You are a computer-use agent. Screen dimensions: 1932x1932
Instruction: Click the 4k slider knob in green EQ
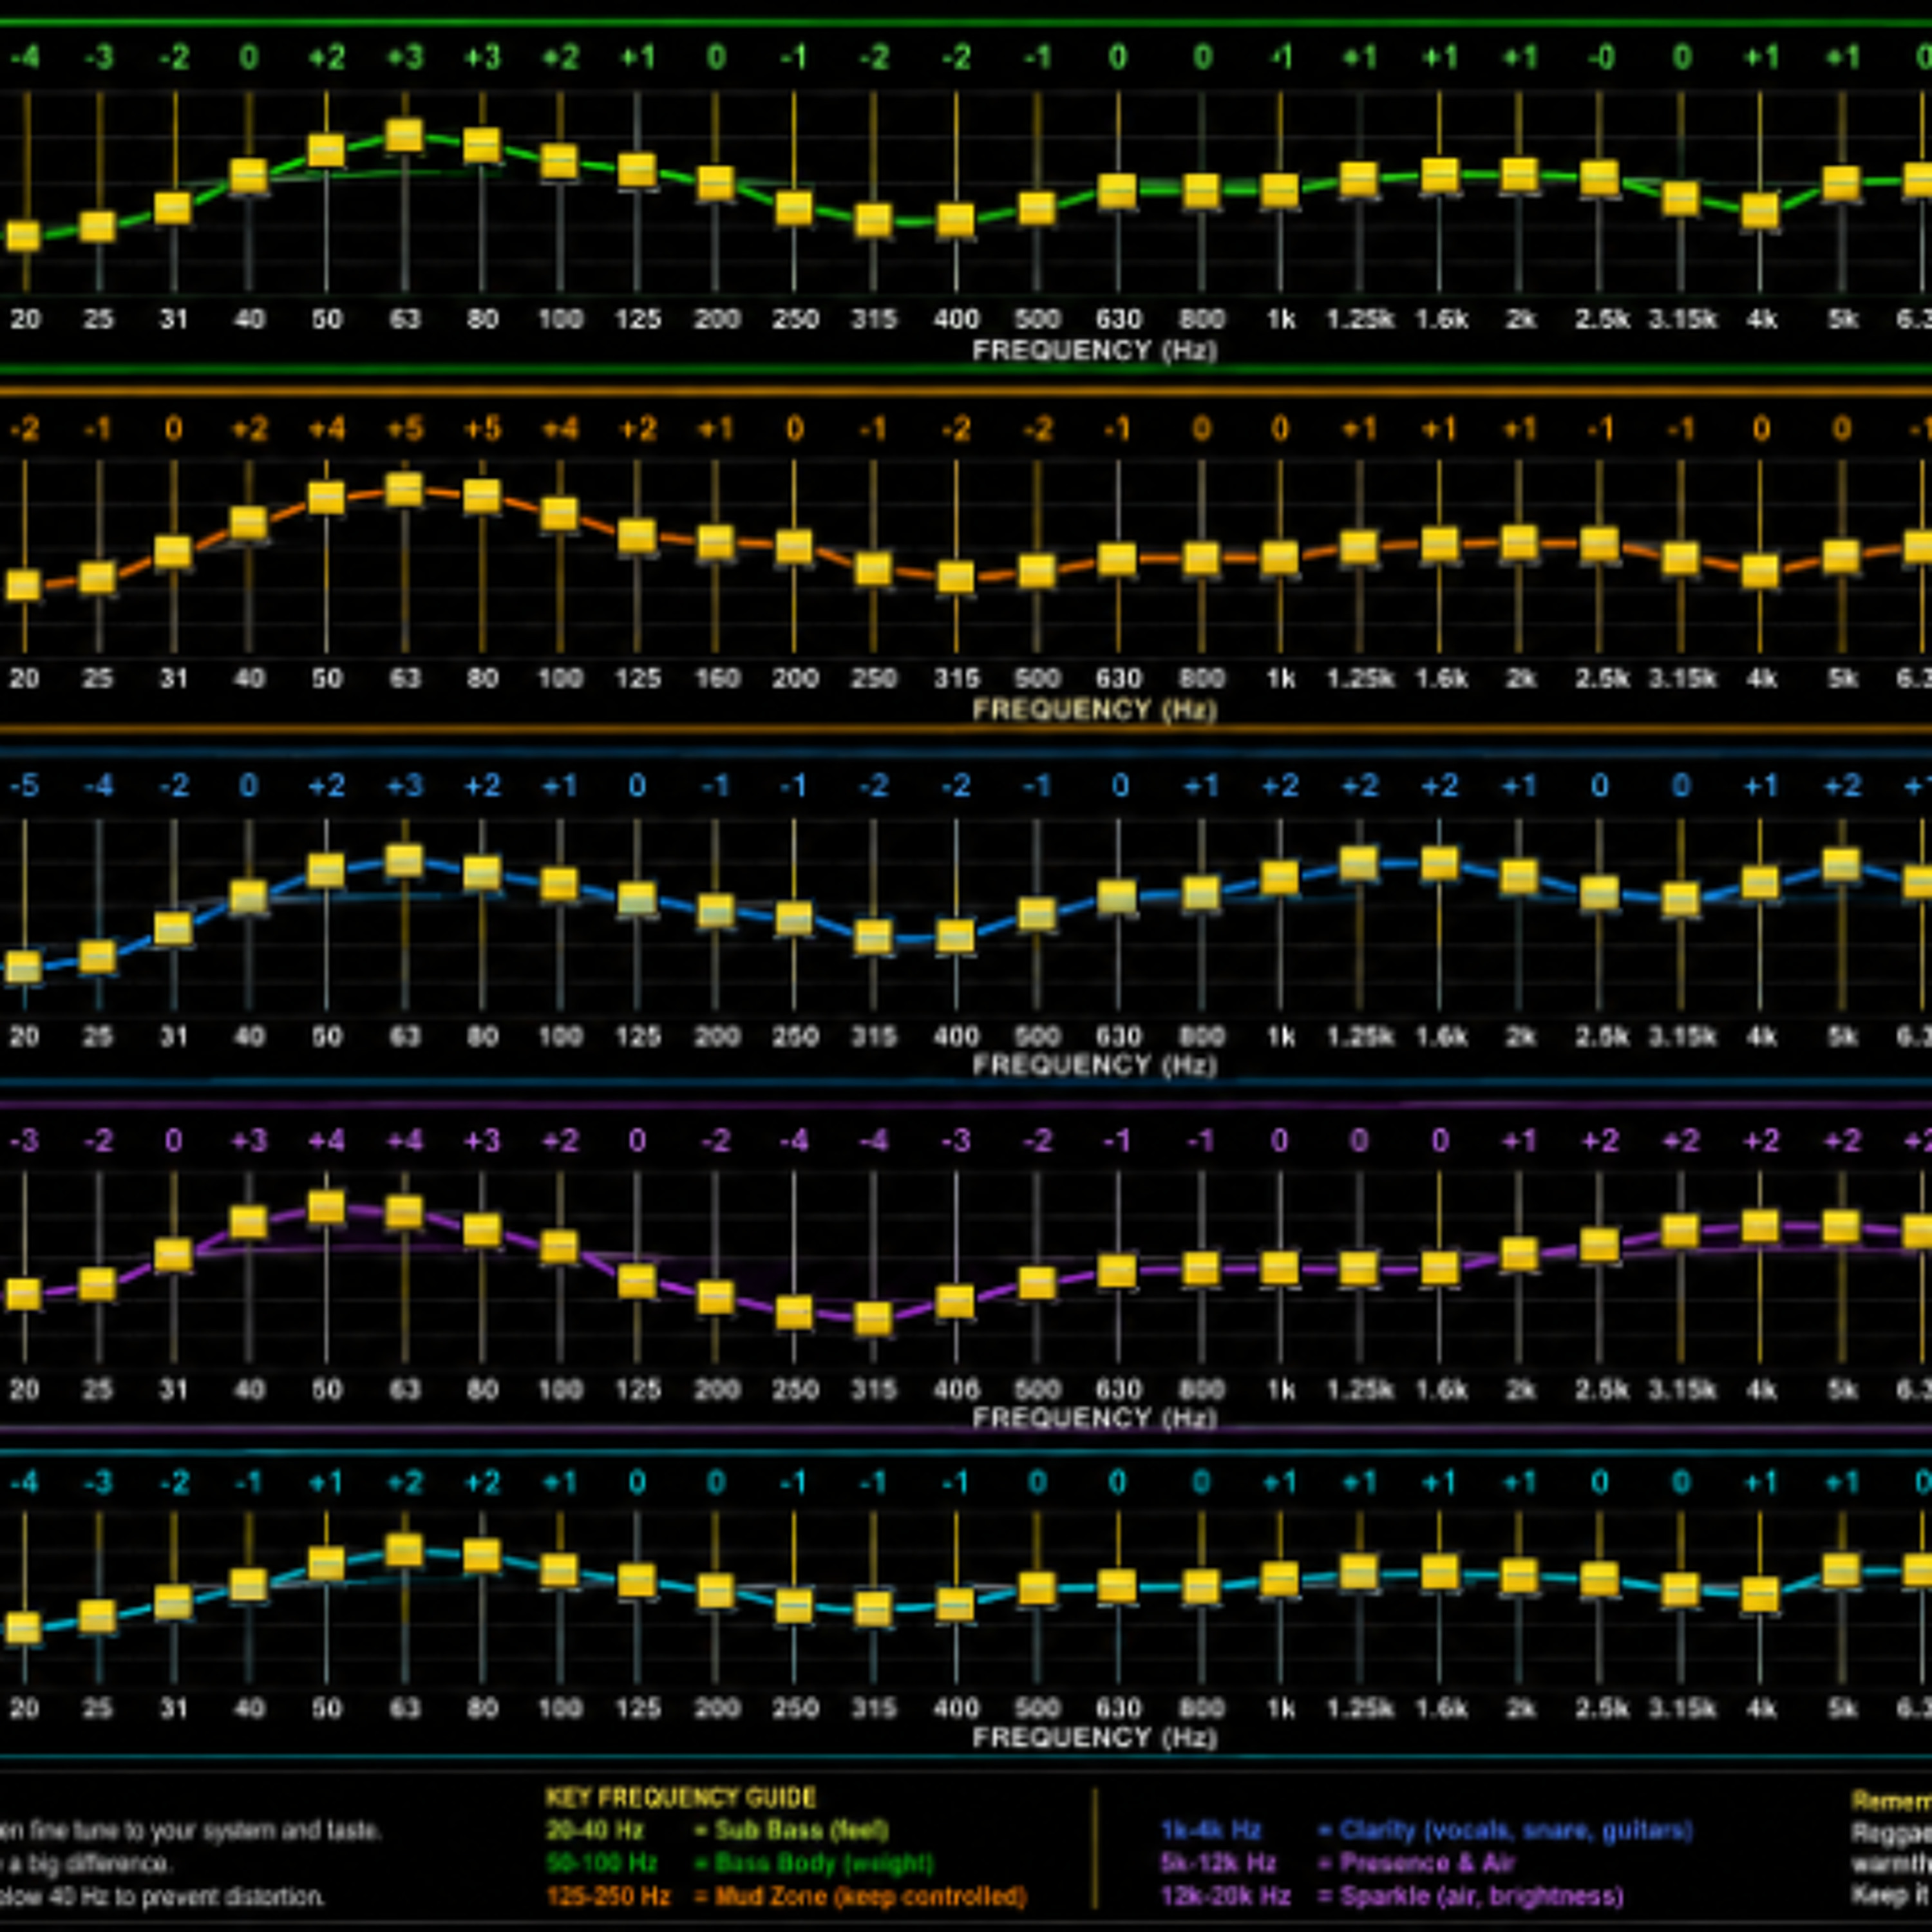pyautogui.click(x=1760, y=211)
